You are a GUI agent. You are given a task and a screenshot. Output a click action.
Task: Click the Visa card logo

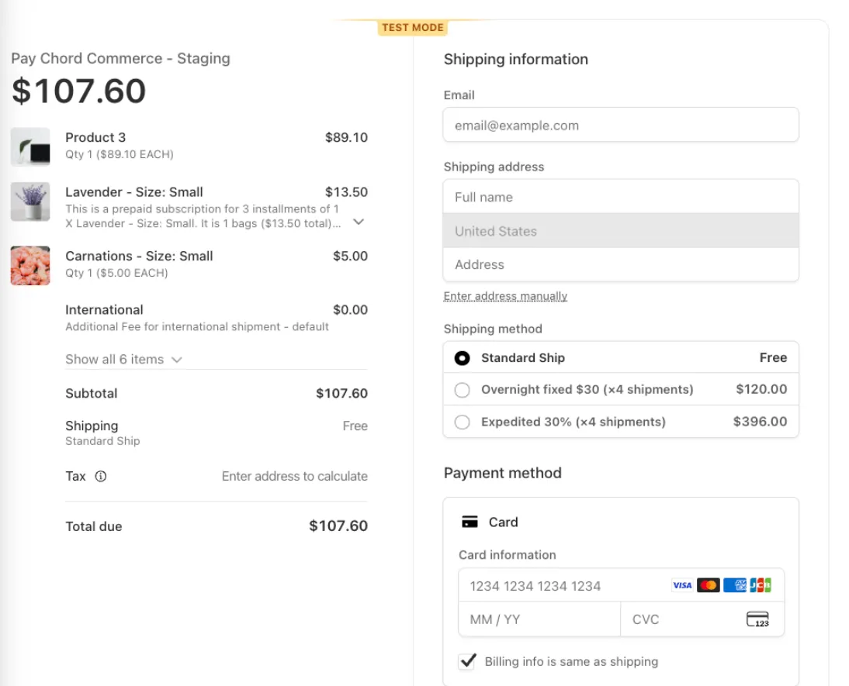tap(682, 585)
